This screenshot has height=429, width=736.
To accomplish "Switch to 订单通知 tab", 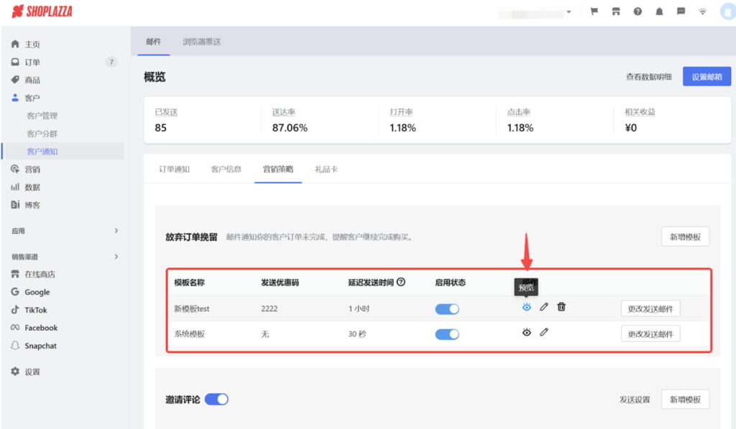I will pos(174,169).
